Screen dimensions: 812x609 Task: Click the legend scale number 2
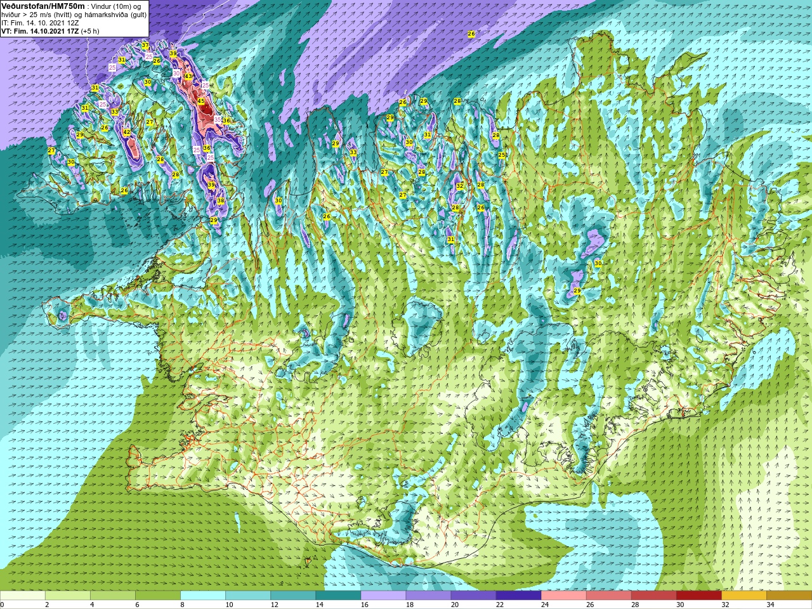47,605
